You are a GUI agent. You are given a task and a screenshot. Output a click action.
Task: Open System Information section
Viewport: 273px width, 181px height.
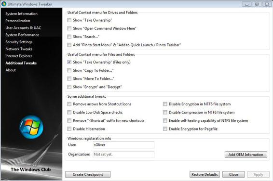coord(21,14)
